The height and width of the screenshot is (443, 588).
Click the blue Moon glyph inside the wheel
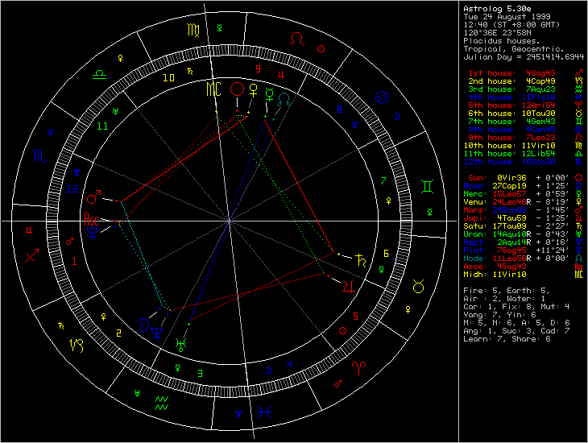coord(146,323)
